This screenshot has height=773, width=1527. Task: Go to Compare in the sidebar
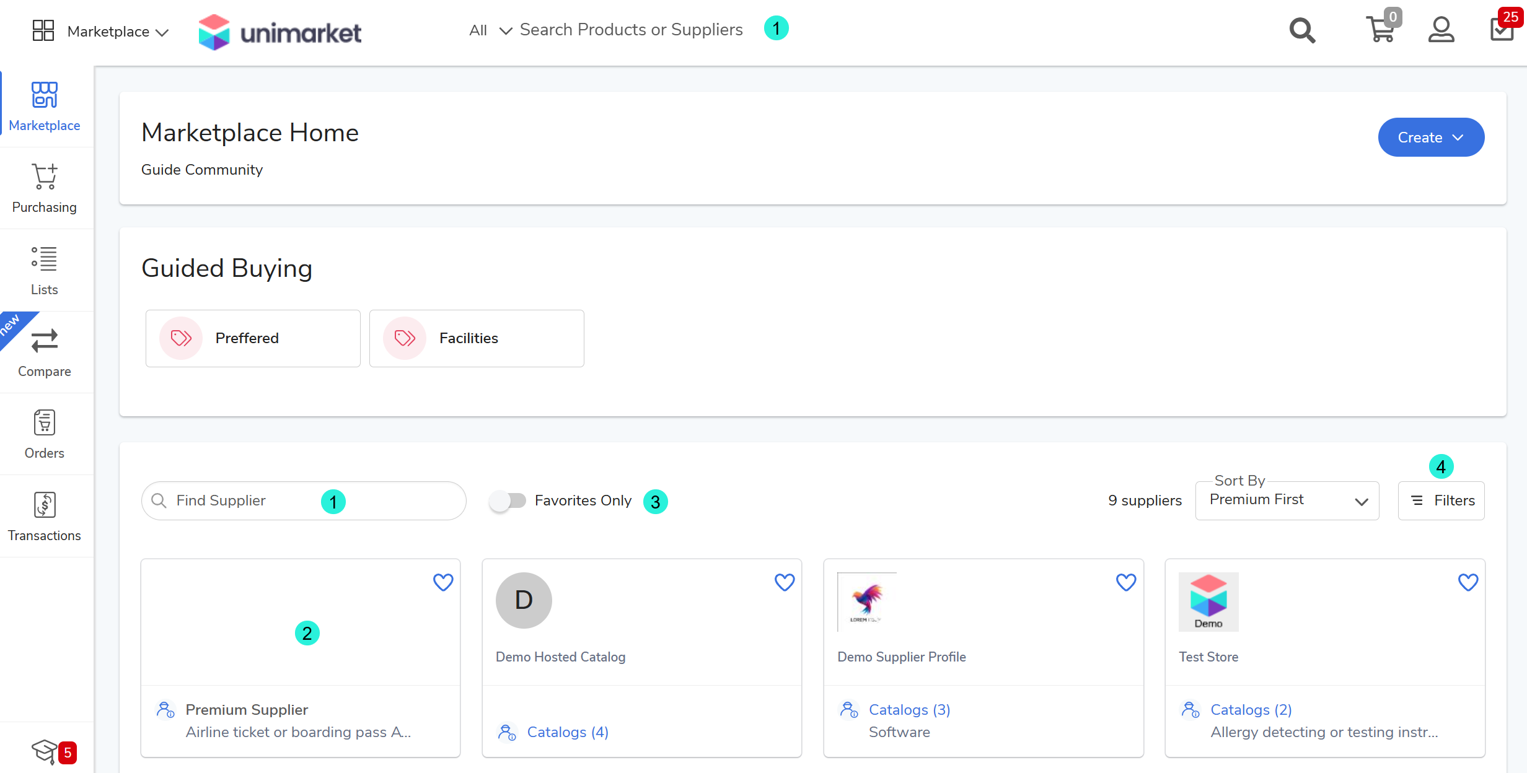coord(45,352)
